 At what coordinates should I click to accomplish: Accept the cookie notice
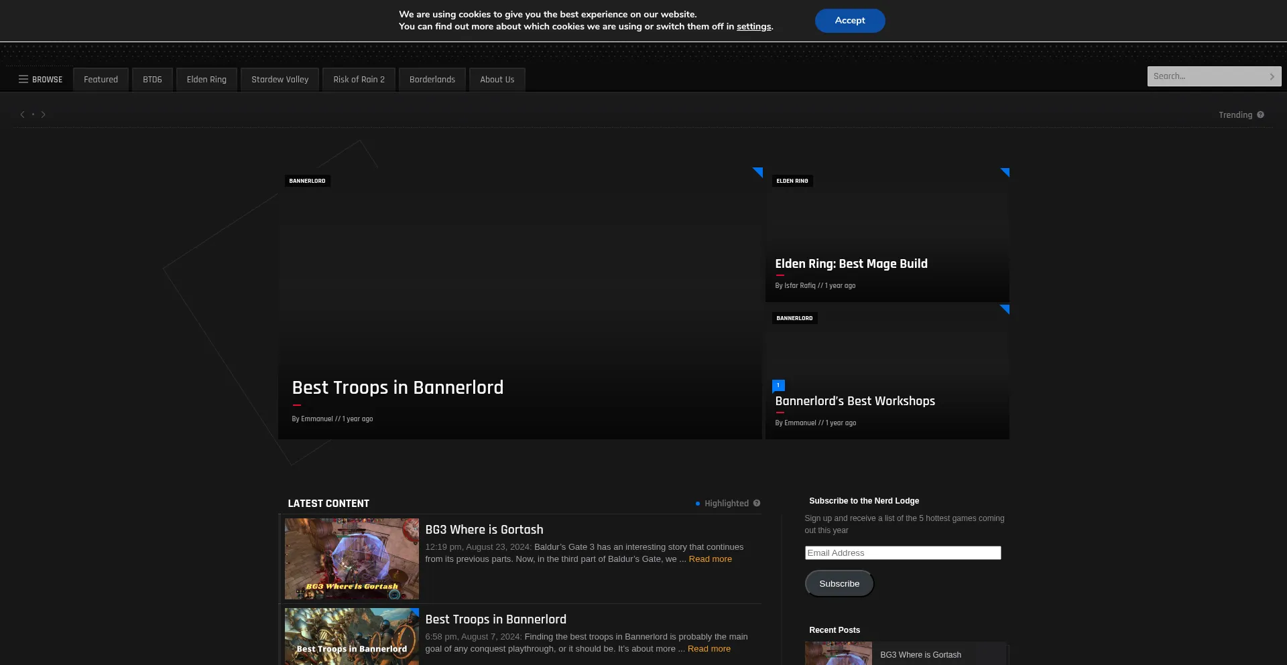click(x=849, y=21)
